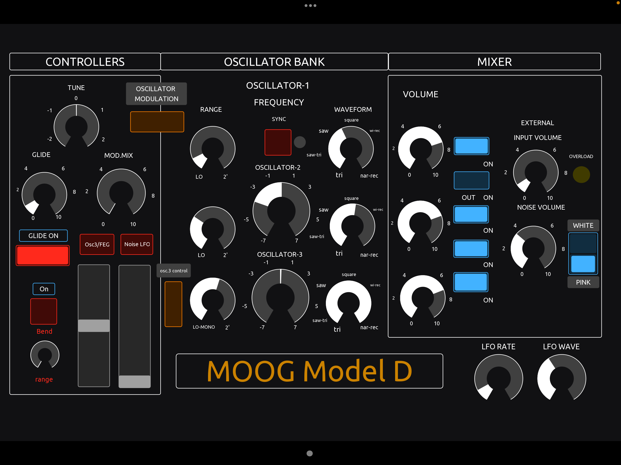Click the Bend range knob
The height and width of the screenshot is (465, 621).
pyautogui.click(x=45, y=355)
